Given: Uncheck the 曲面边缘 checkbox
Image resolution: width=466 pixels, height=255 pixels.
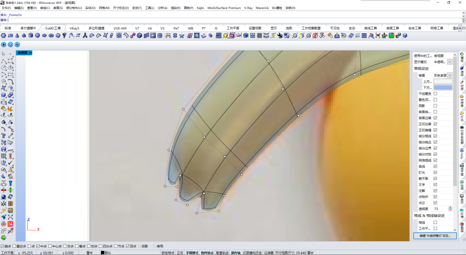Looking at the screenshot, I should click(x=435, y=118).
